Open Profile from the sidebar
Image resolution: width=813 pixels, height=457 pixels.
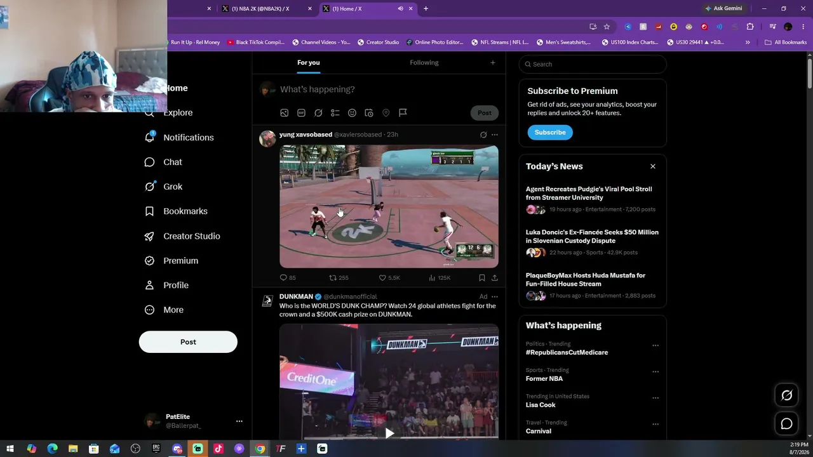pyautogui.click(x=166, y=286)
